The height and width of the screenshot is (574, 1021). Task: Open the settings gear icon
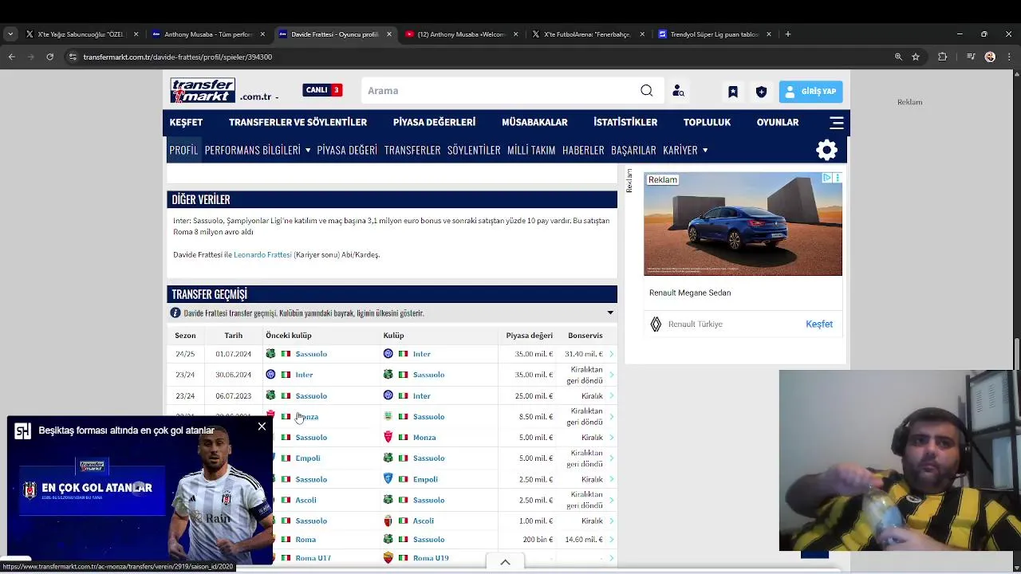[x=827, y=150]
